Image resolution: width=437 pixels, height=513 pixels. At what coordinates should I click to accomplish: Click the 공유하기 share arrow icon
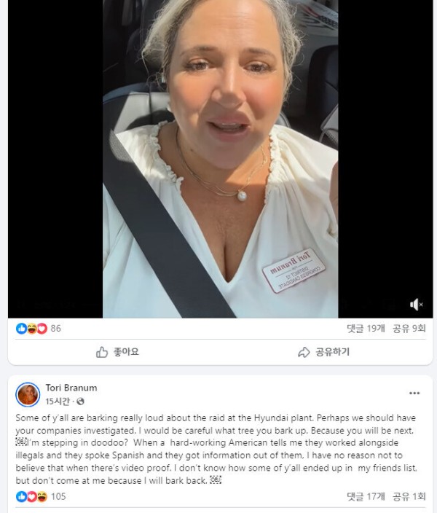point(304,352)
